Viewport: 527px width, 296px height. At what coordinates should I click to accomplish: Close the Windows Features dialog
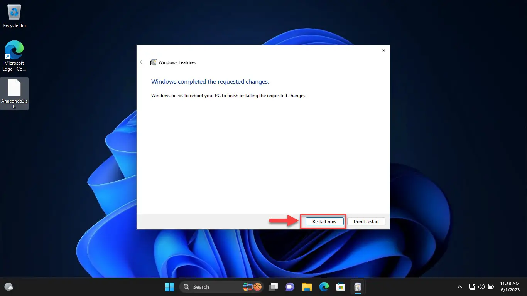click(383, 50)
